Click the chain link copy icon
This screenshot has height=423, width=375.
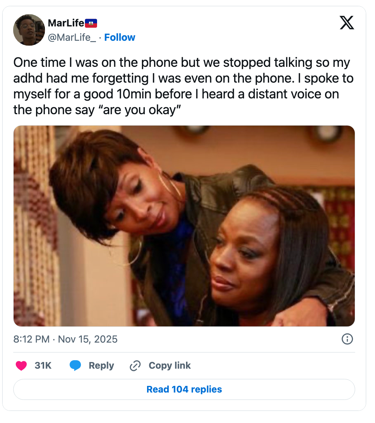tap(135, 366)
